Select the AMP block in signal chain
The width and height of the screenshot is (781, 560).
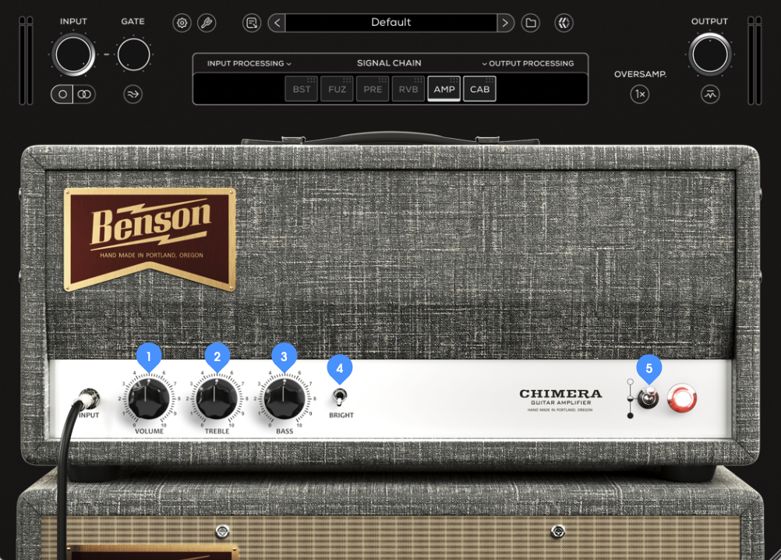pos(444,89)
